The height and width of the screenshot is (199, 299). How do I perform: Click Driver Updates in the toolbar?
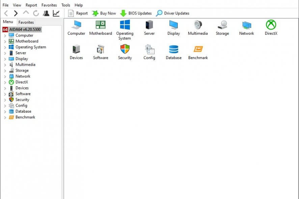click(172, 13)
